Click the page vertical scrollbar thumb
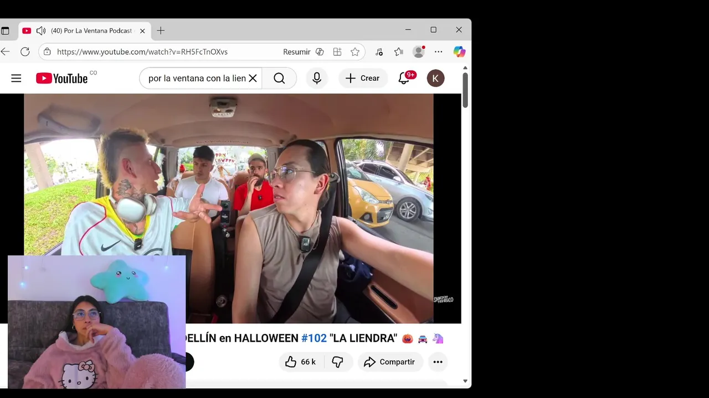 tap(465, 90)
